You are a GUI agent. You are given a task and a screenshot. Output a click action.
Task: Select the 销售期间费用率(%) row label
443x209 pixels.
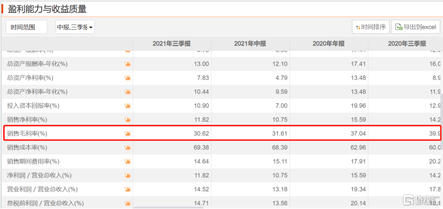pos(33,162)
